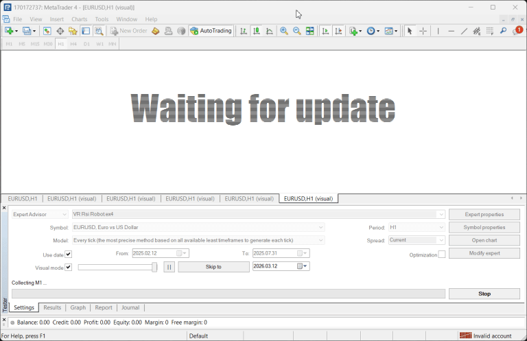Click the visual mode speed slider
This screenshot has height=341, width=527.
(x=117, y=267)
